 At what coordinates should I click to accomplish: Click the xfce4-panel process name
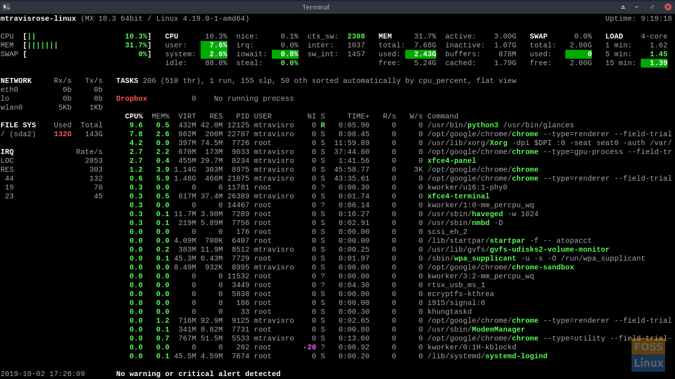452,161
